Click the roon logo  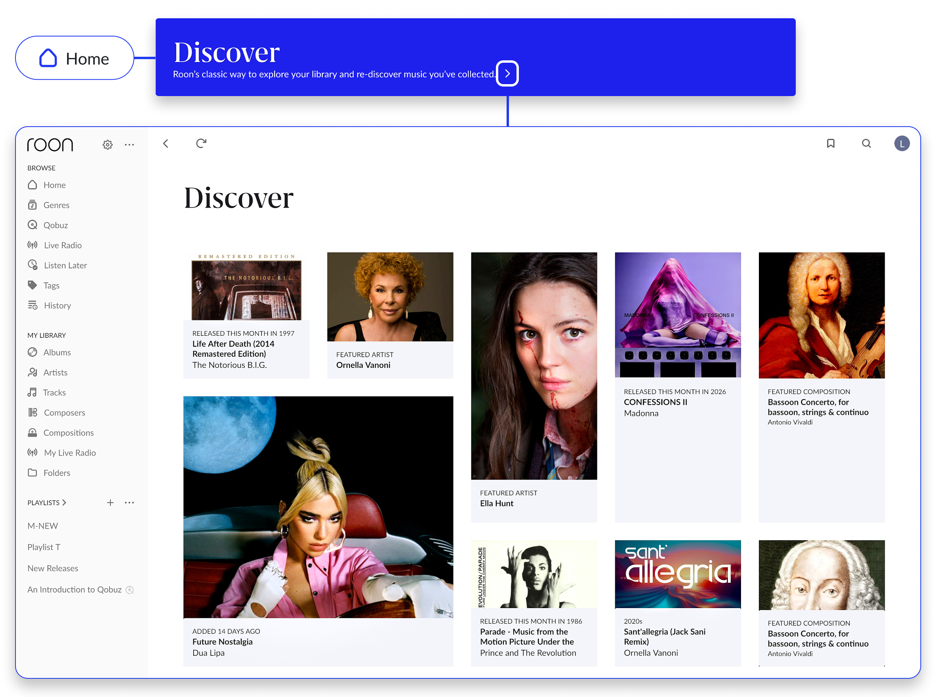click(50, 145)
